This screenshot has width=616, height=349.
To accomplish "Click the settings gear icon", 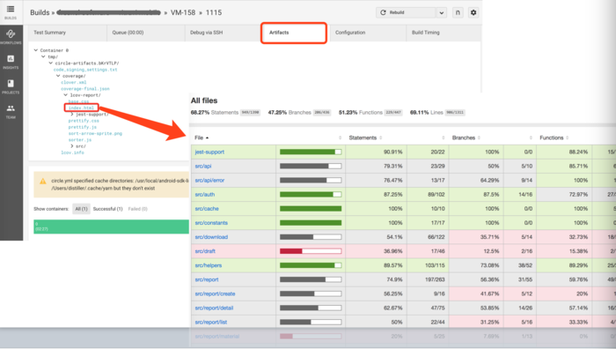I will tap(473, 12).
